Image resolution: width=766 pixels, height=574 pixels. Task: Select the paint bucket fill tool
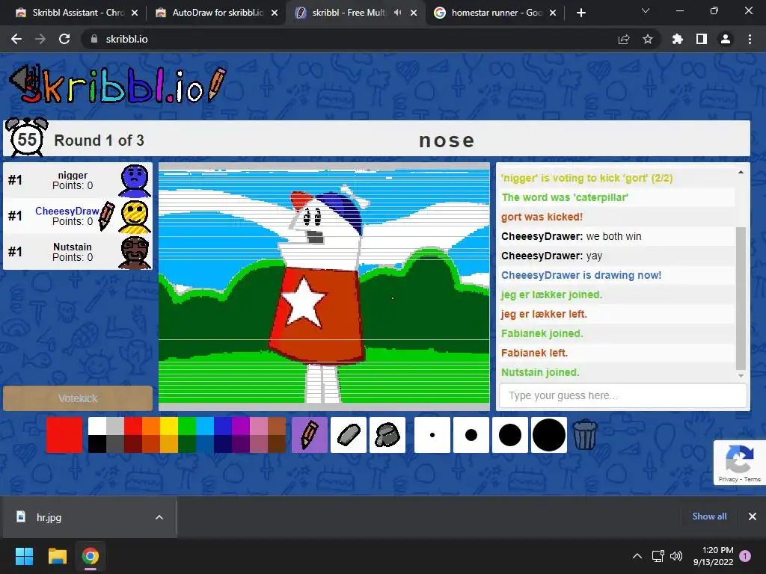click(387, 435)
